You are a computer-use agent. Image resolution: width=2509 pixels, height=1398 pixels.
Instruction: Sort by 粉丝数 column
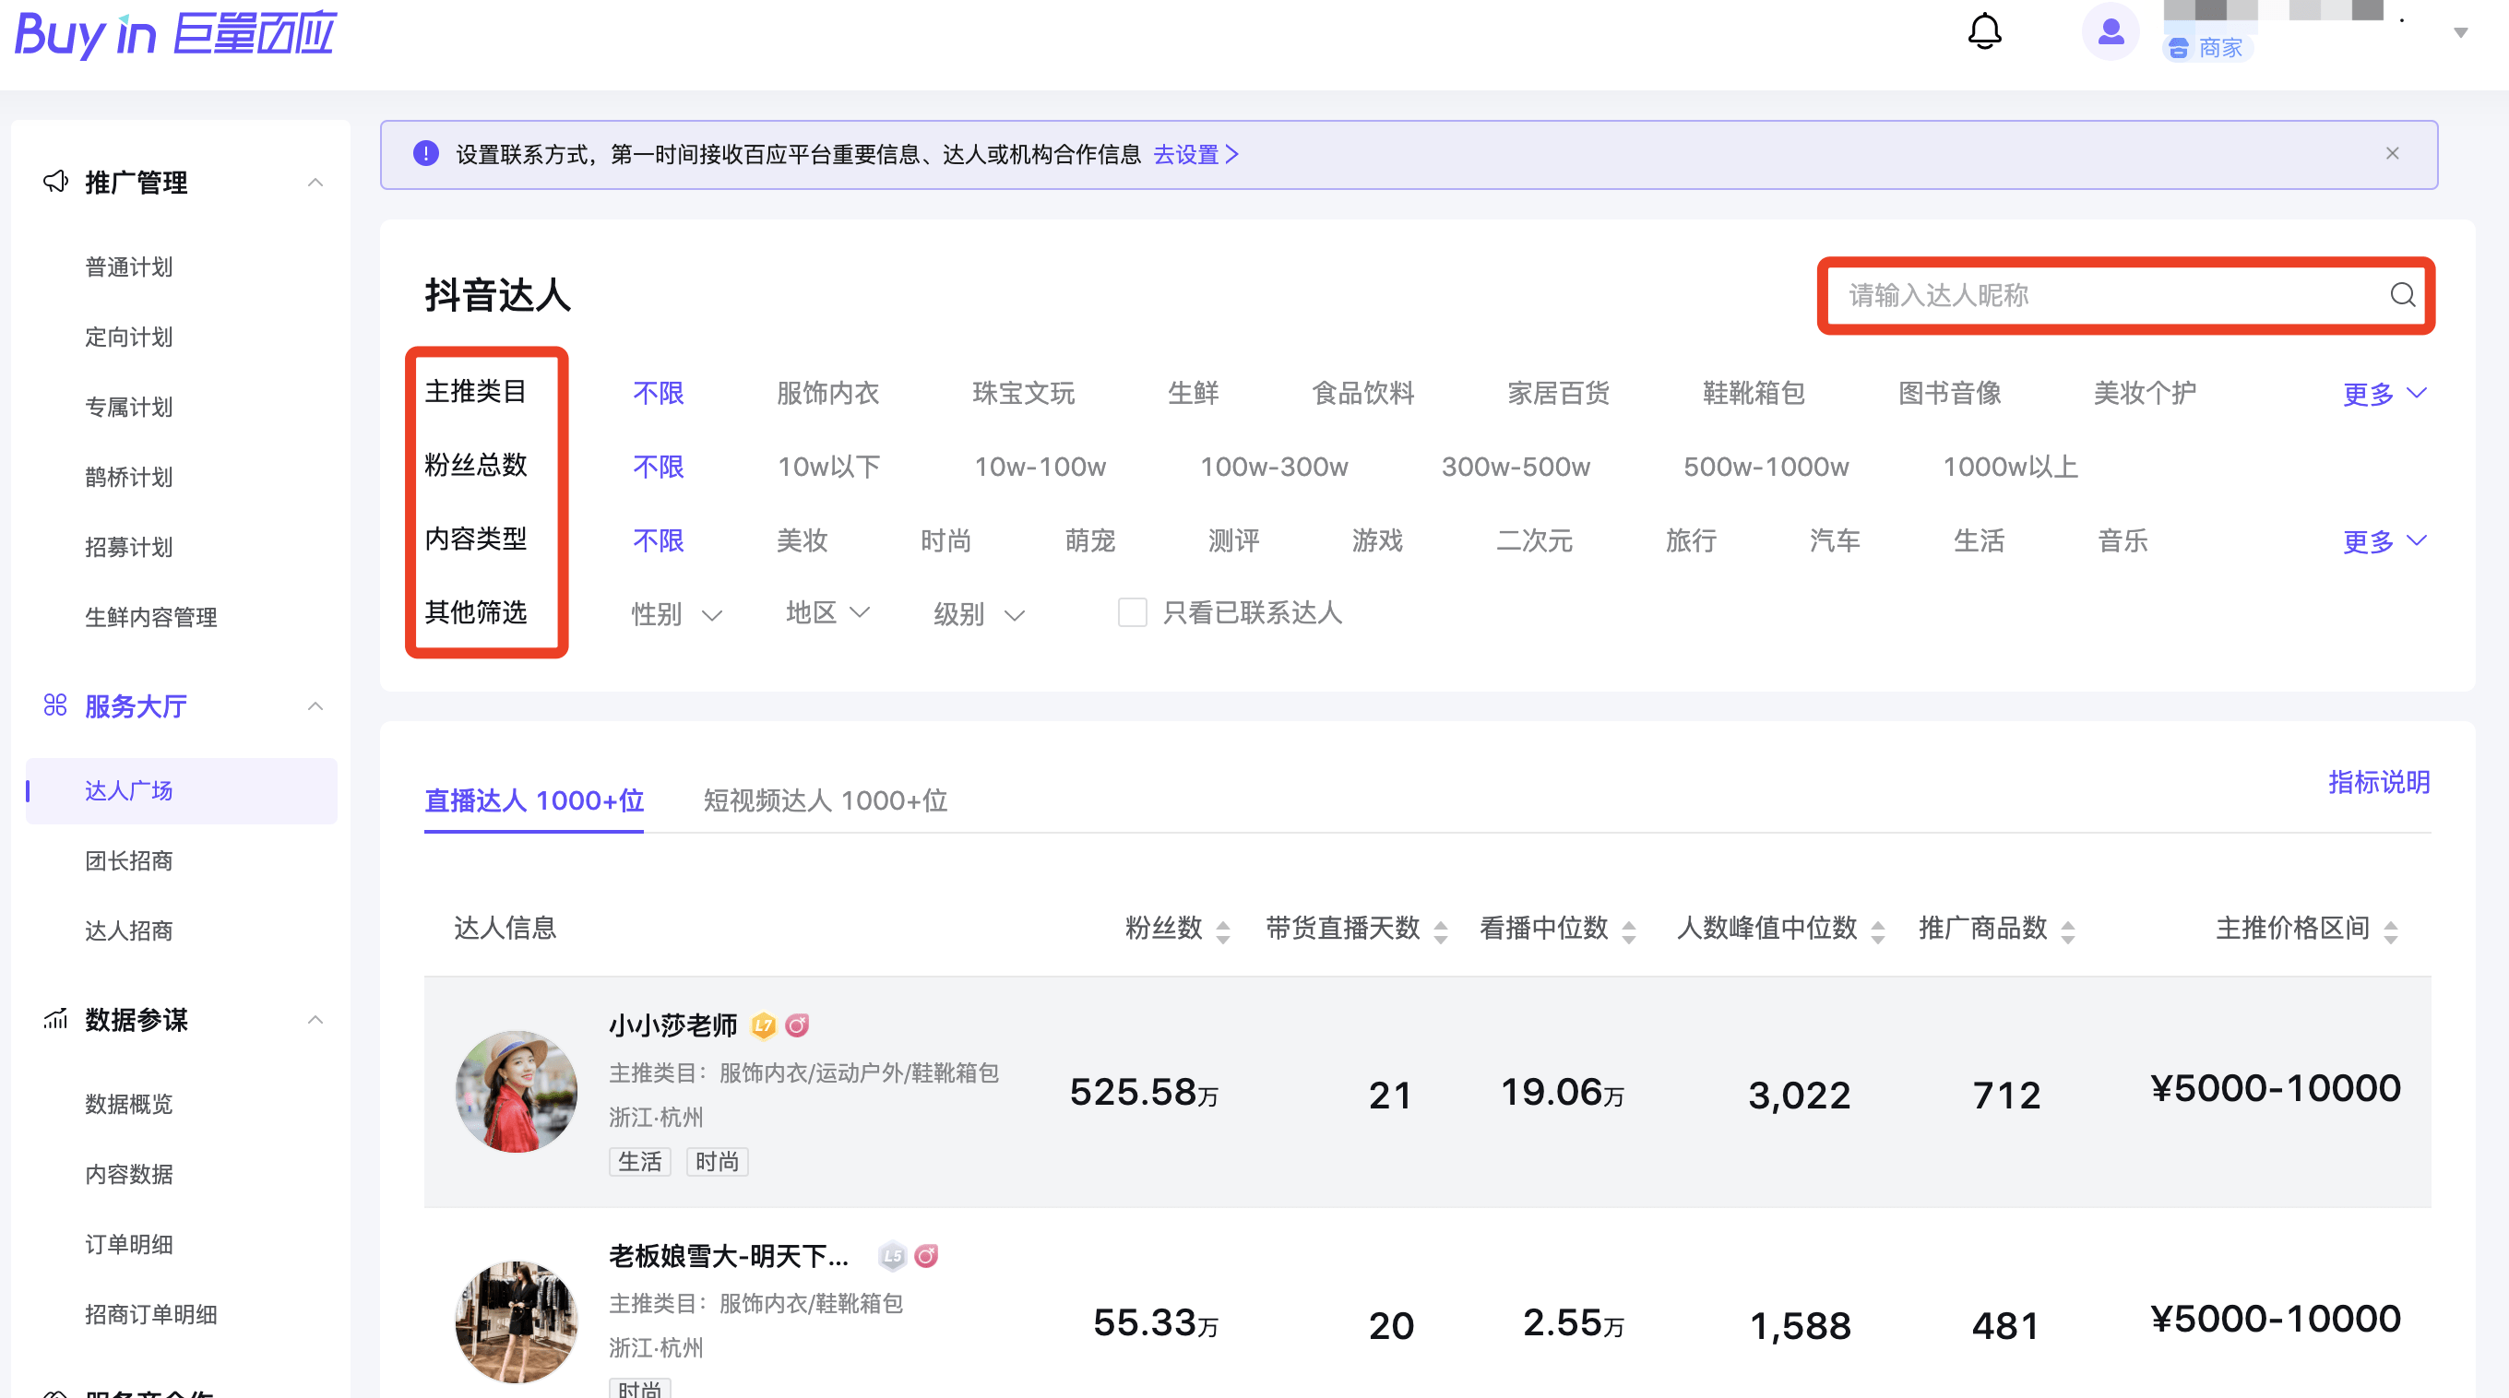1223,931
